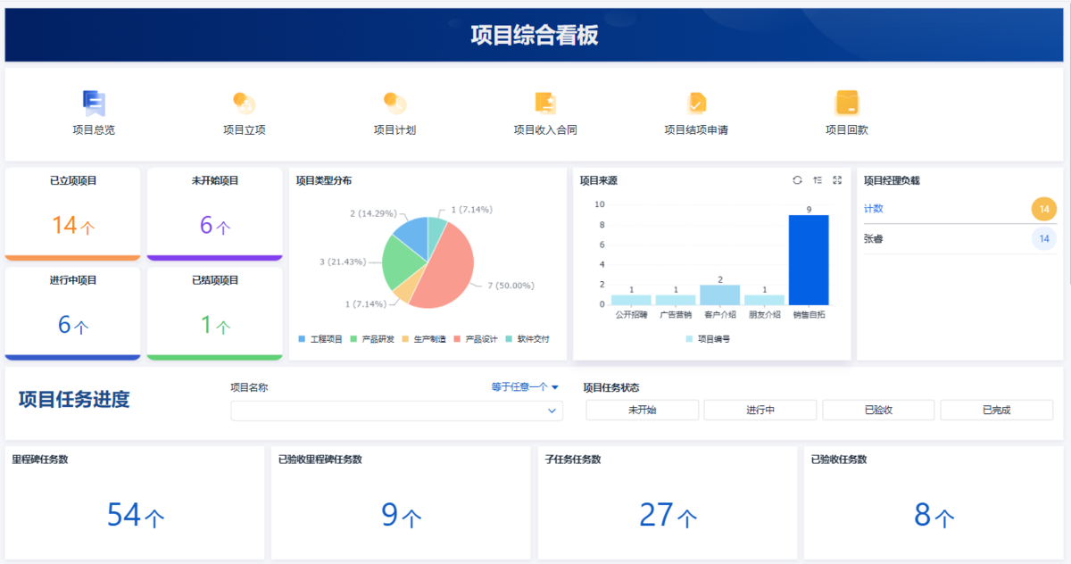Toggle 产品研发 legend in pie chart

(372, 339)
